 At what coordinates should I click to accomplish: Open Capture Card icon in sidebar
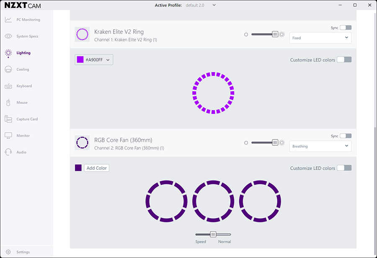coord(8,119)
